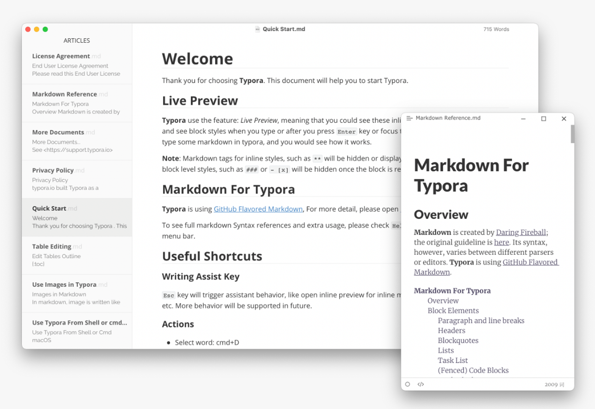Viewport: 595px width, 409px height.
Task: Click the yellow minimize traffic light button
Action: click(37, 29)
